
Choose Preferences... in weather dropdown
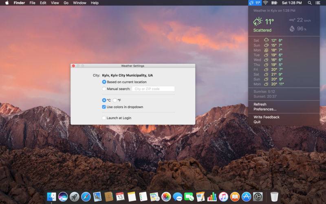(265, 109)
